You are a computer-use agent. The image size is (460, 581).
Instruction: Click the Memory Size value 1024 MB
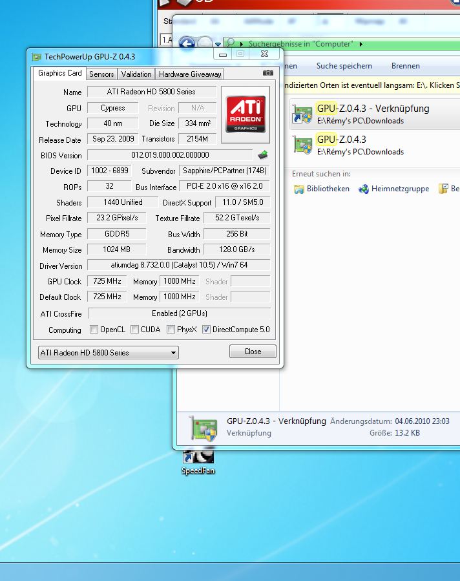coord(117,249)
